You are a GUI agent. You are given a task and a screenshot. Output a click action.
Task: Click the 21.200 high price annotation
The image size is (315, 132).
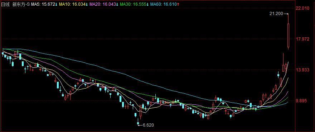click(276, 14)
